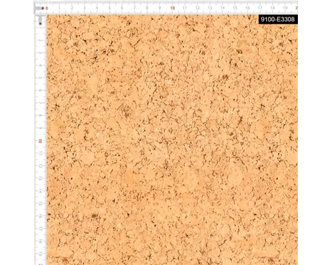Click the 12 mark on top ruler
Image resolution: width=331 pixels, height=265 pixels.
click(x=197, y=8)
